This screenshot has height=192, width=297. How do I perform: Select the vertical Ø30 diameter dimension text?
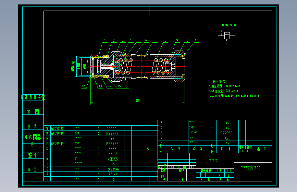[x=85, y=66]
